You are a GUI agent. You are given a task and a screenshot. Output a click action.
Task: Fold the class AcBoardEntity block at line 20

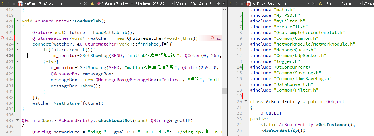click(x=246, y=101)
